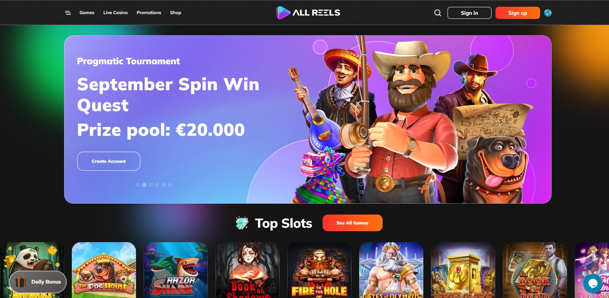The height and width of the screenshot is (298, 609).
Task: Click See All Games button
Action: pos(352,223)
